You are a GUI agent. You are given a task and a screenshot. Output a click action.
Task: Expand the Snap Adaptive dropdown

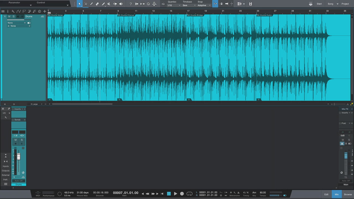[204, 5]
